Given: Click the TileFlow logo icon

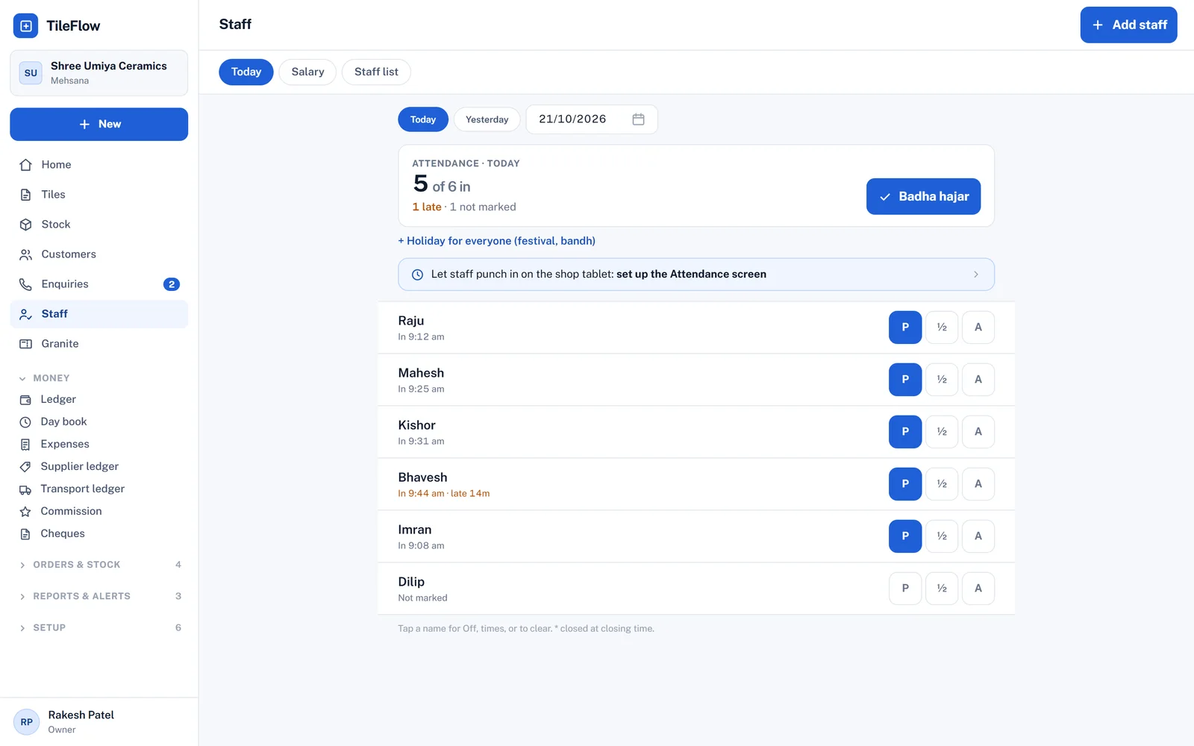Looking at the screenshot, I should pos(25,25).
